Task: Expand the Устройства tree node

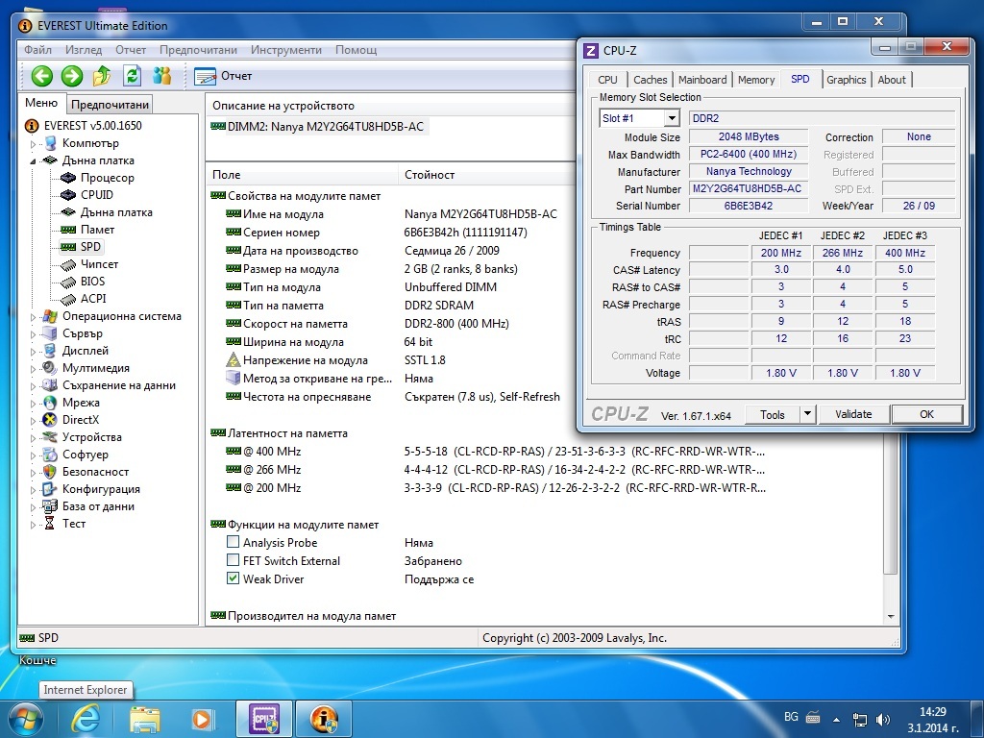Action: click(34, 438)
